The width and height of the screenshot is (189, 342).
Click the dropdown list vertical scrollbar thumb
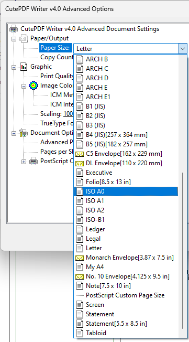[x=183, y=250]
